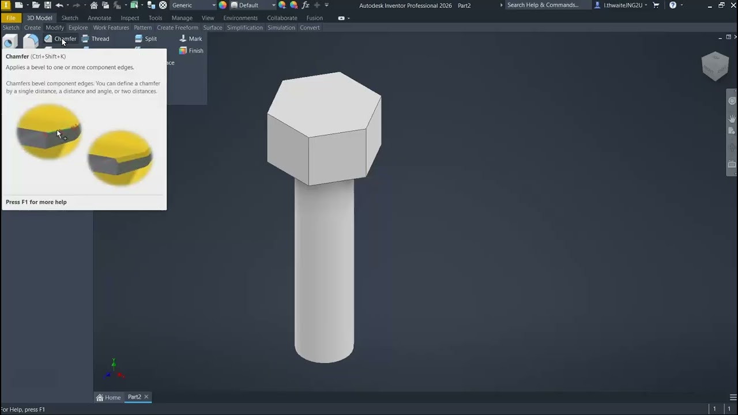Viewport: 738px width, 415px height.
Task: Click the tile windows icon in viewport
Action: [x=729, y=37]
